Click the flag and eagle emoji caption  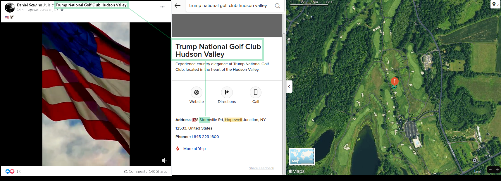[9, 17]
